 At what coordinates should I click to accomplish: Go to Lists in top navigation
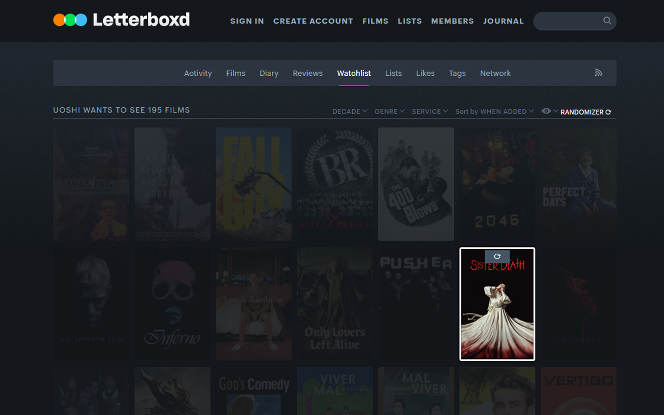coord(410,21)
